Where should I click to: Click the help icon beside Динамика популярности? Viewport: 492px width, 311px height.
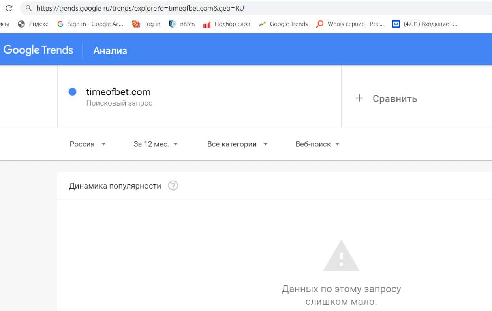coord(173,186)
